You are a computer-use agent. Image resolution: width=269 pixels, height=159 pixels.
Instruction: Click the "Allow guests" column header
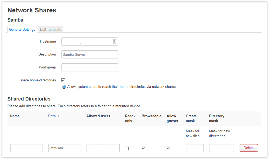coord(173,118)
